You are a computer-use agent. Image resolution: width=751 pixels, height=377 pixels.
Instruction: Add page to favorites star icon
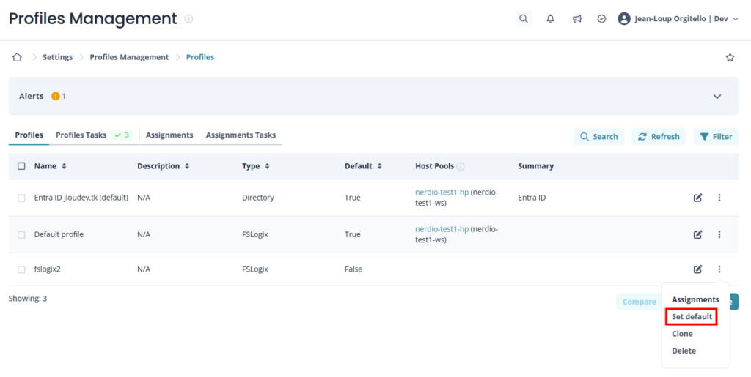pyautogui.click(x=730, y=57)
